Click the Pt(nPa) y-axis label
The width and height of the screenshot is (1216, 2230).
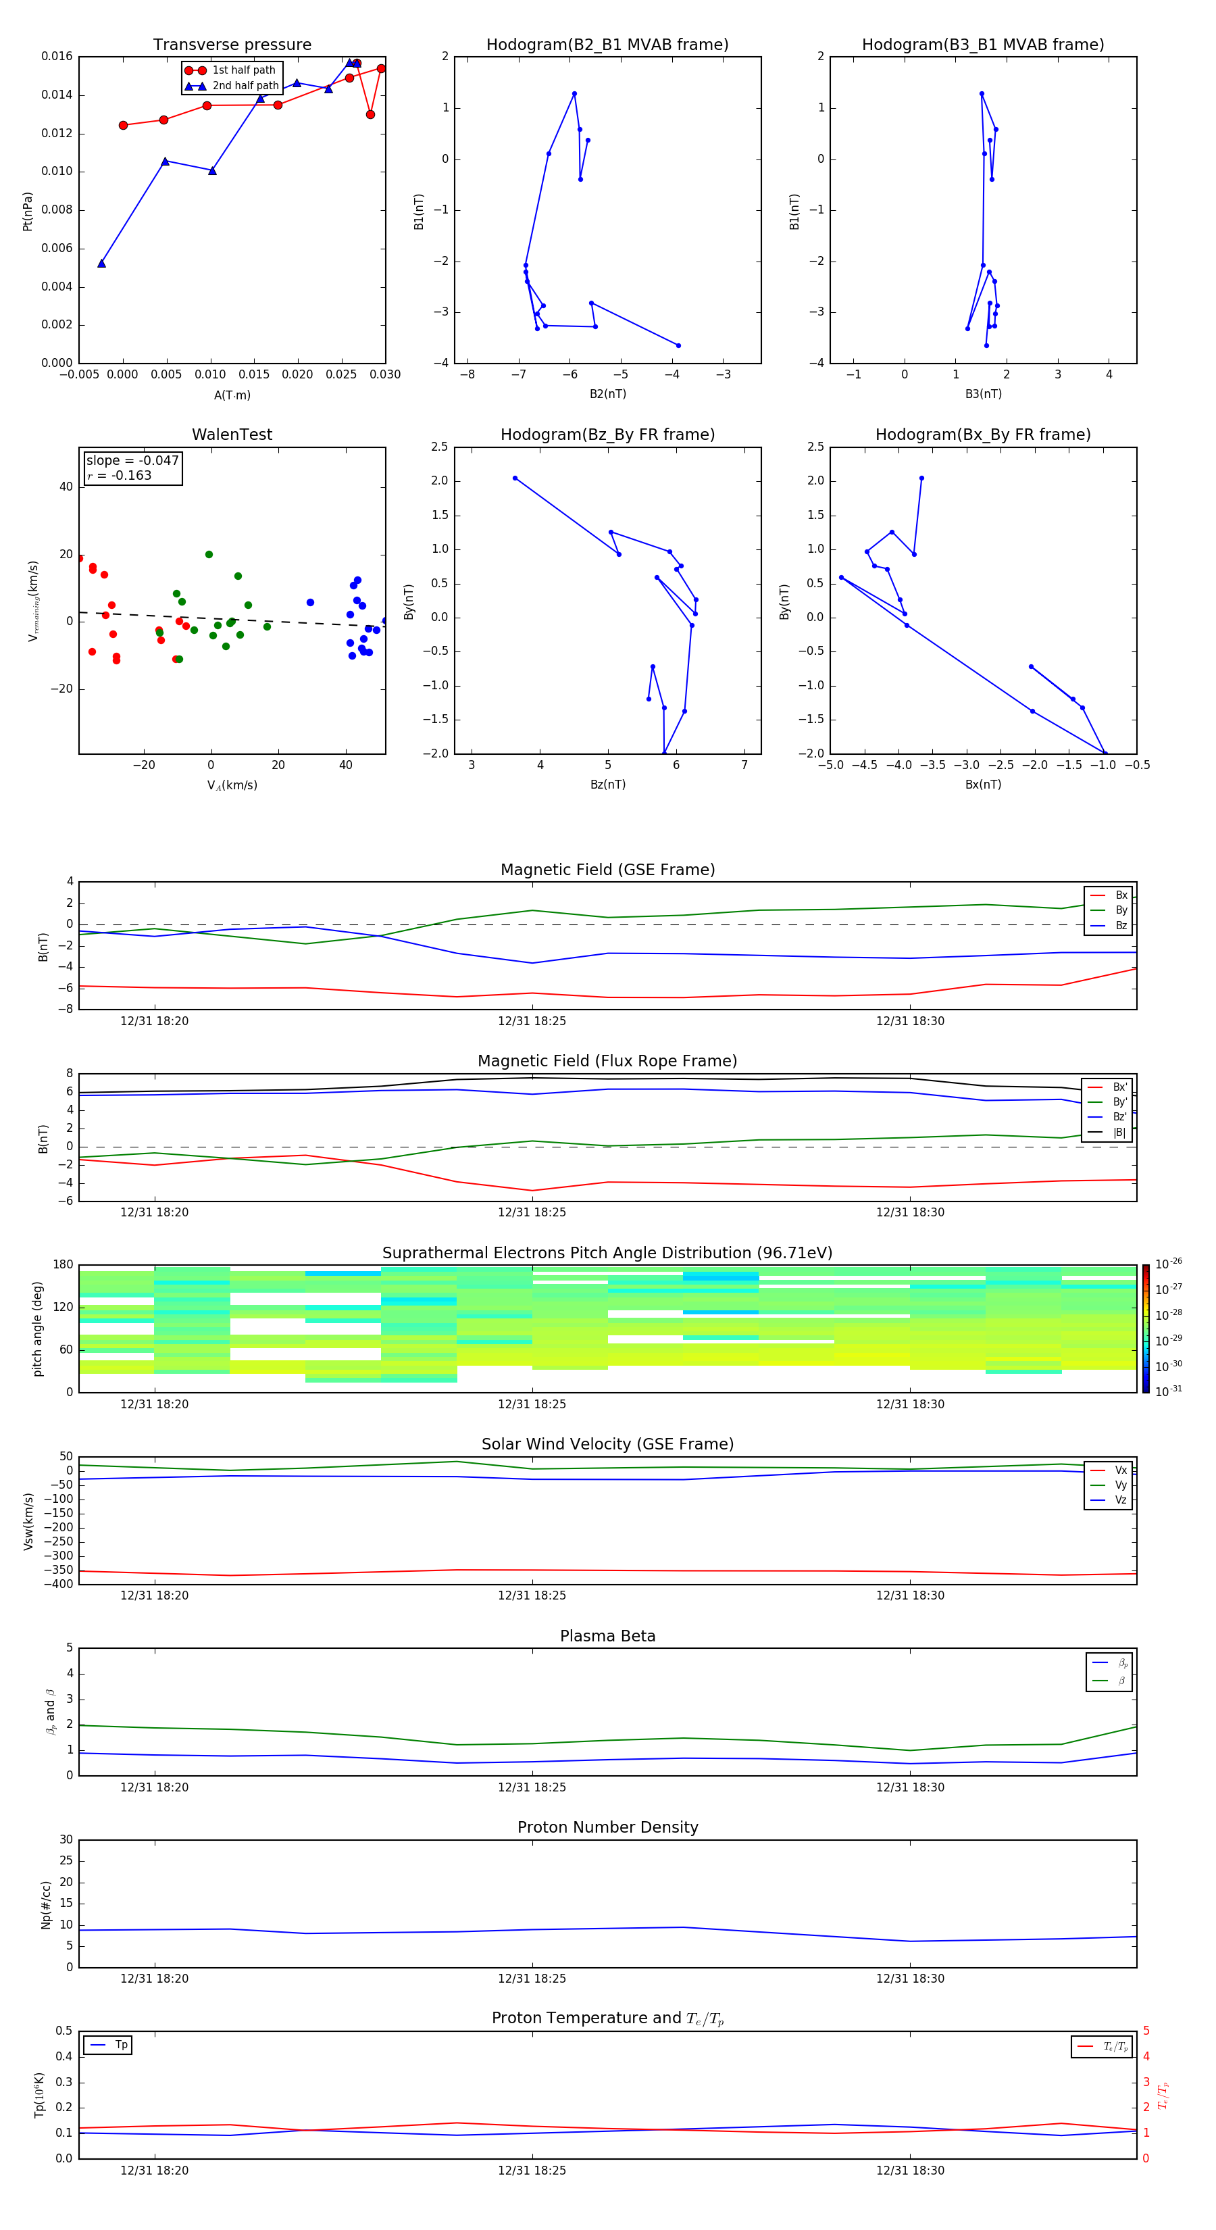tap(27, 212)
